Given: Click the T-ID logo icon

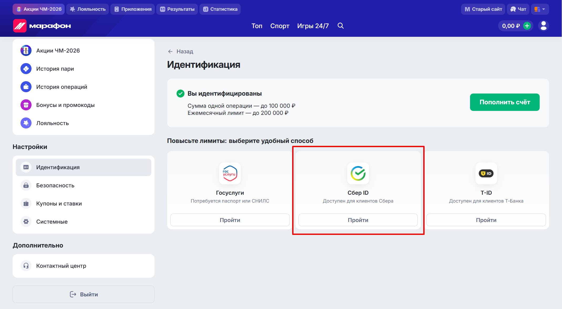Looking at the screenshot, I should point(486,173).
